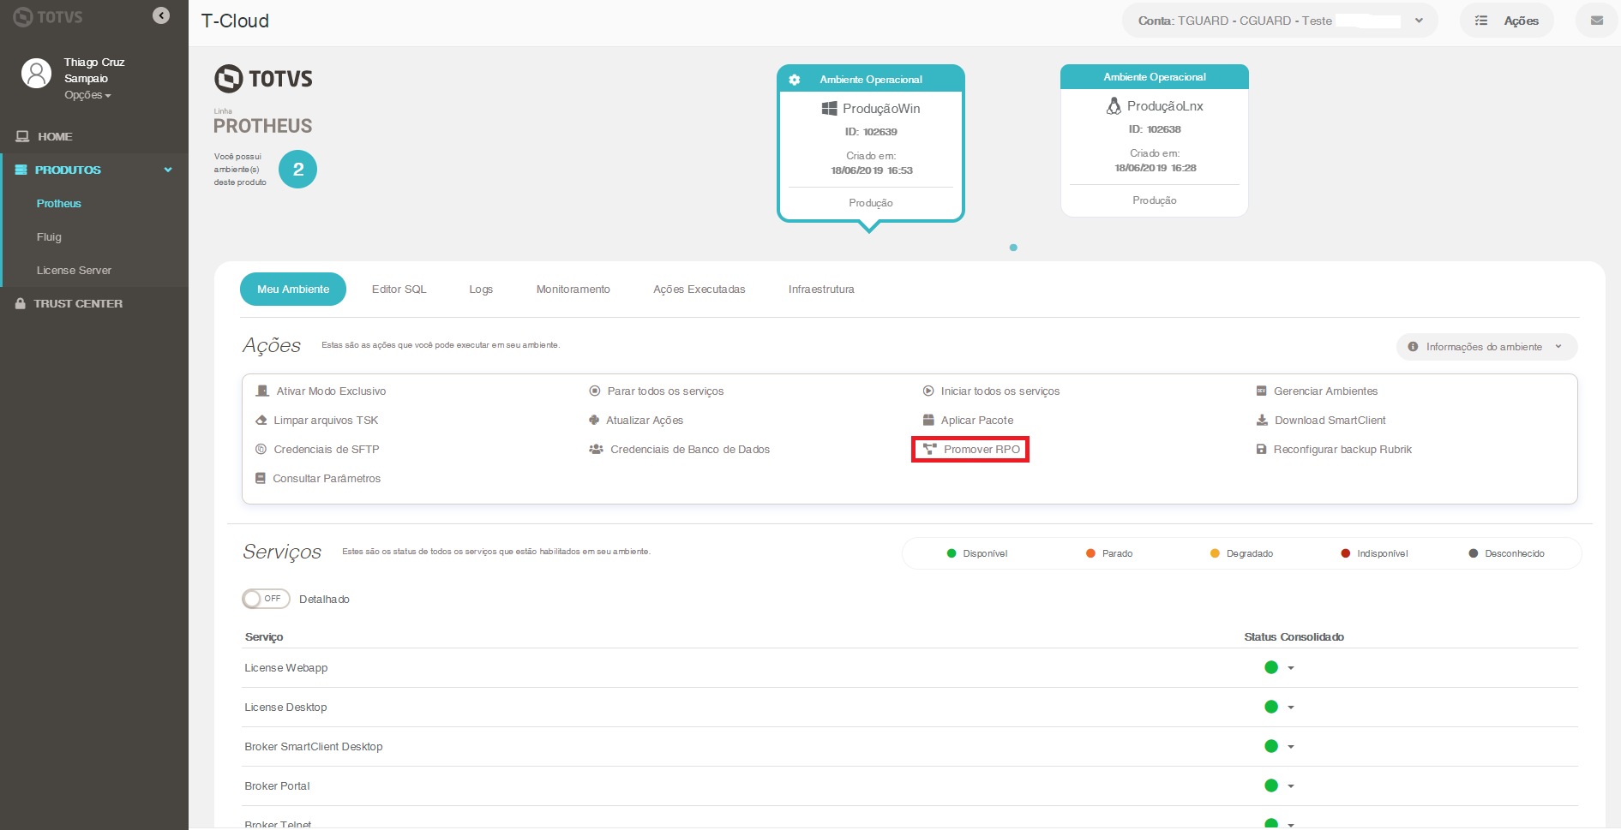This screenshot has width=1621, height=830.
Task: Click the info icon in Informações do ambiente
Action: pyautogui.click(x=1413, y=347)
